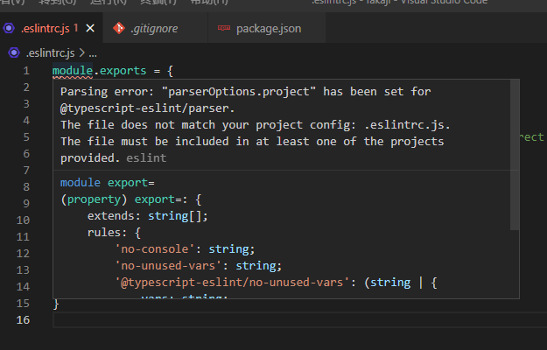Expand the breadcrumb ellipsis segment
This screenshot has height=350, width=547.
pyautogui.click(x=93, y=54)
